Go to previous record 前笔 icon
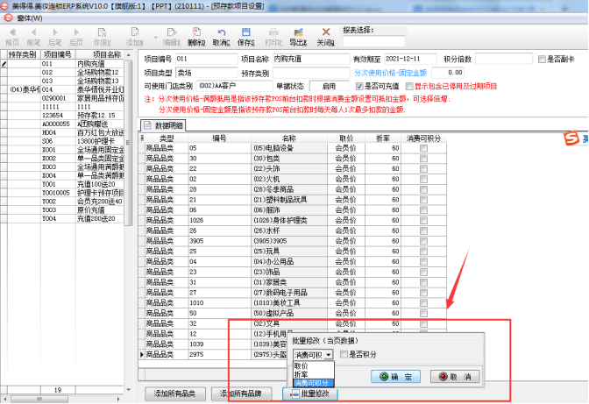Image resolution: width=589 pixels, height=404 pixels. [x=34, y=32]
